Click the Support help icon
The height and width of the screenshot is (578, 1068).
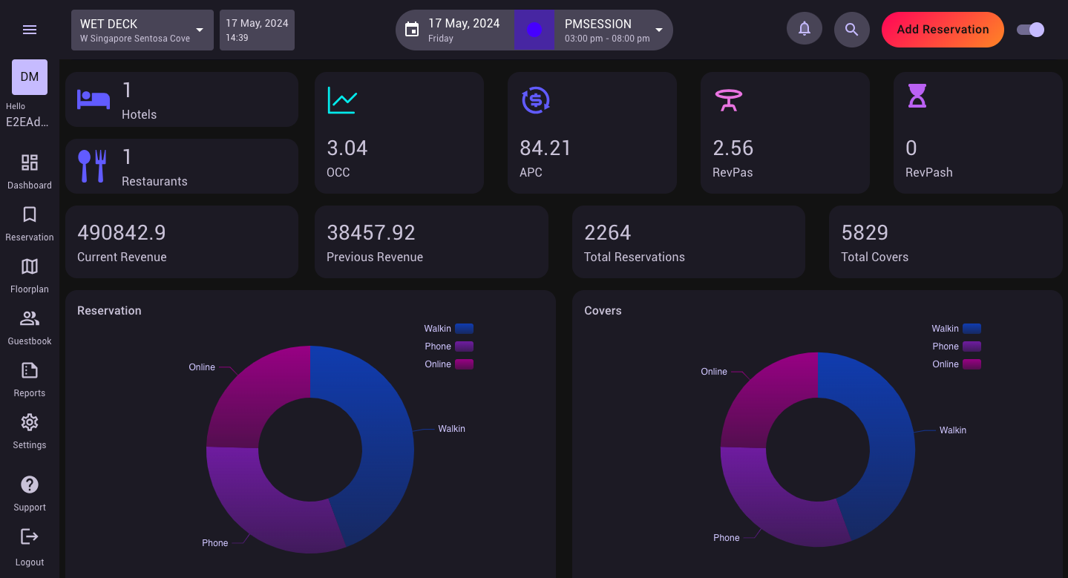coord(30,485)
